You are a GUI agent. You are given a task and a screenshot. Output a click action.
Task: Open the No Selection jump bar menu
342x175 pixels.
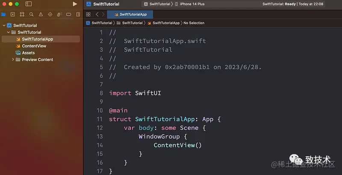point(194,23)
